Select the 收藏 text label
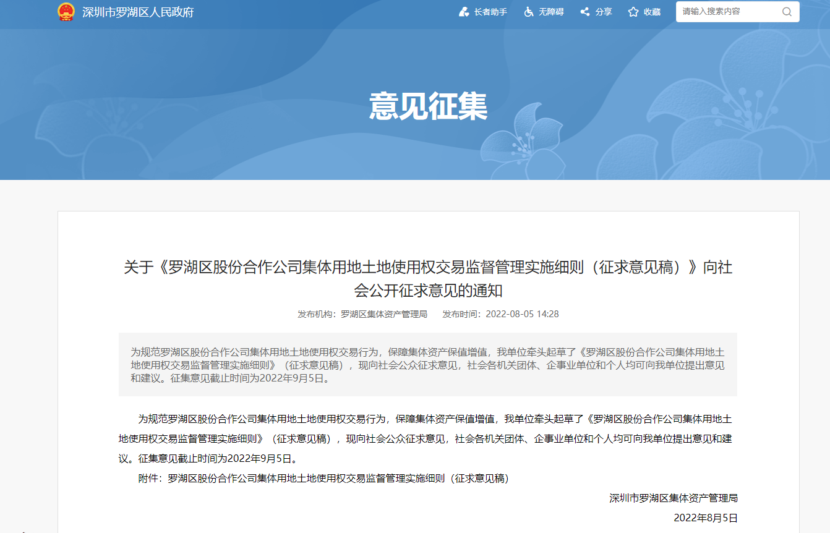Viewport: 830px width, 533px height. (652, 12)
